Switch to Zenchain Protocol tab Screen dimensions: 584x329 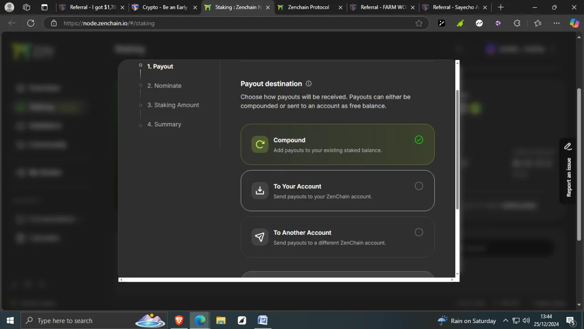(309, 7)
